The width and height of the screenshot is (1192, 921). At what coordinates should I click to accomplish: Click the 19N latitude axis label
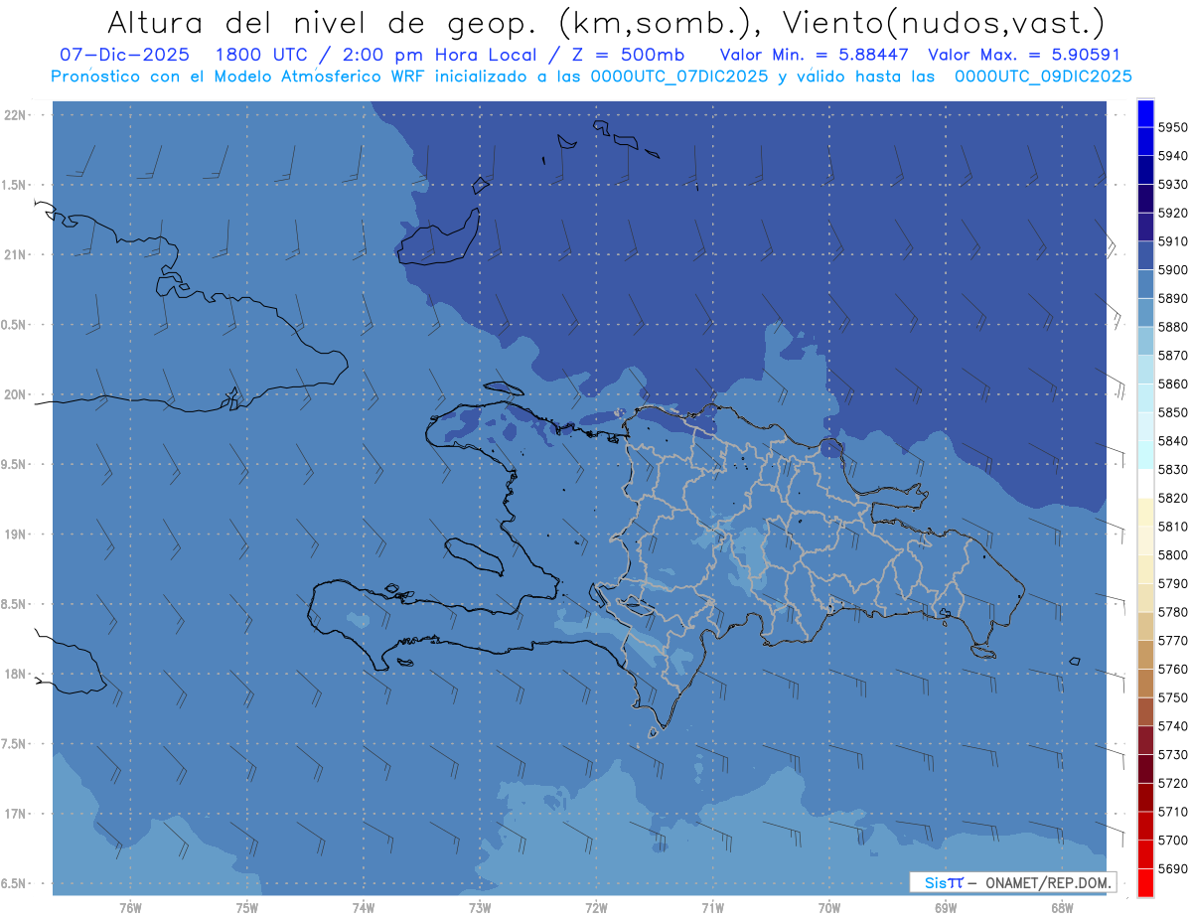(x=15, y=535)
